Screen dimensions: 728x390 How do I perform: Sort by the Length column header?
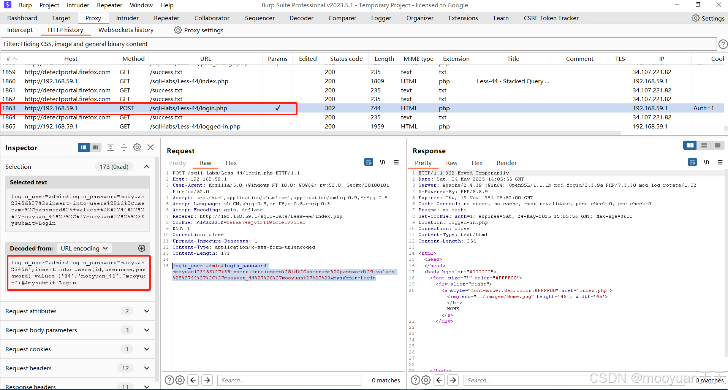pyautogui.click(x=384, y=59)
